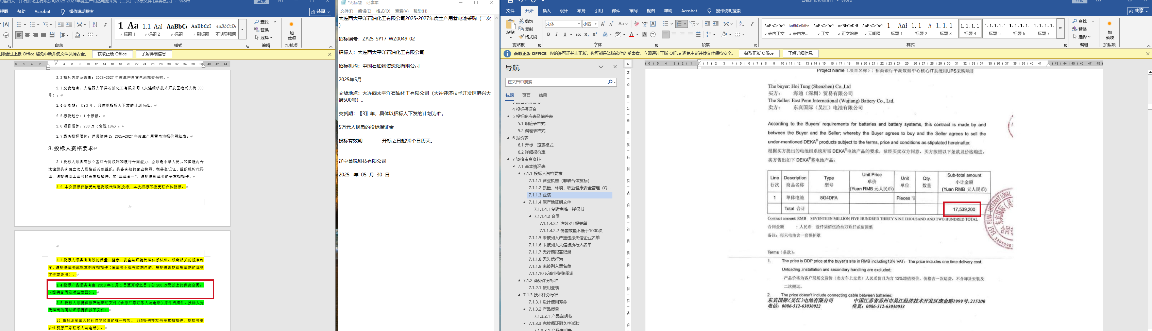Open Review (审阅) tab in right Word
The width and height of the screenshot is (1152, 331).
pos(633,11)
